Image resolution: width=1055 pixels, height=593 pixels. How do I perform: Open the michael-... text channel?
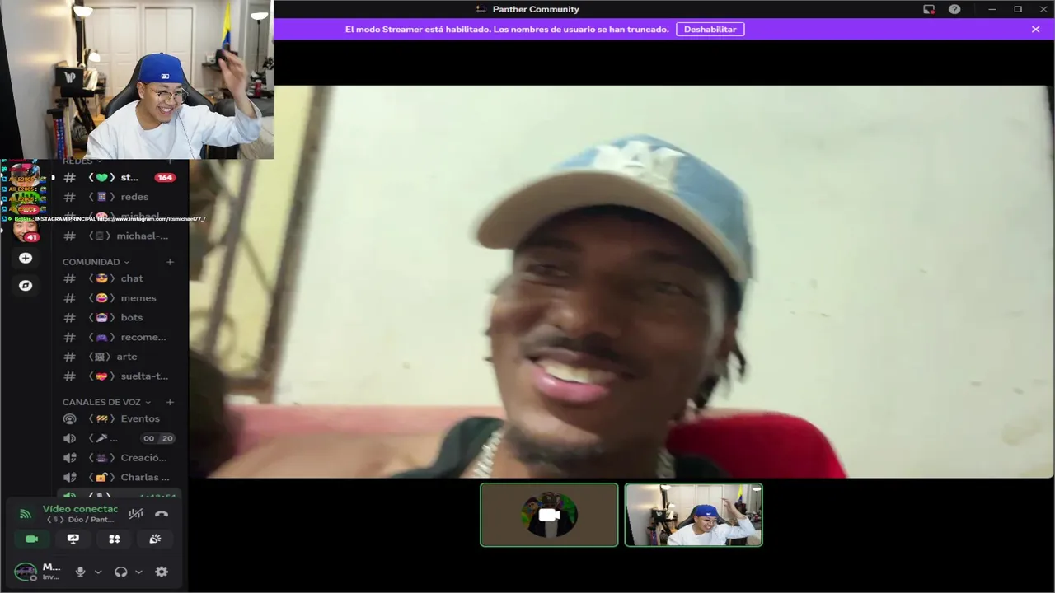click(x=120, y=236)
